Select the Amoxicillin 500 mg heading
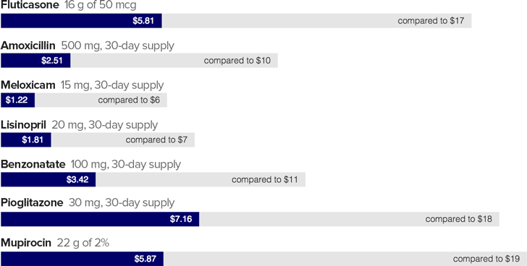 tap(88, 46)
